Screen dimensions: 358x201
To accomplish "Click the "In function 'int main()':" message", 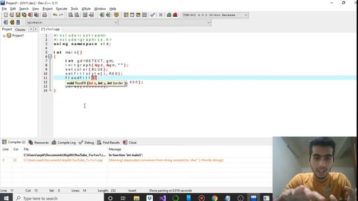I will click(x=125, y=155).
